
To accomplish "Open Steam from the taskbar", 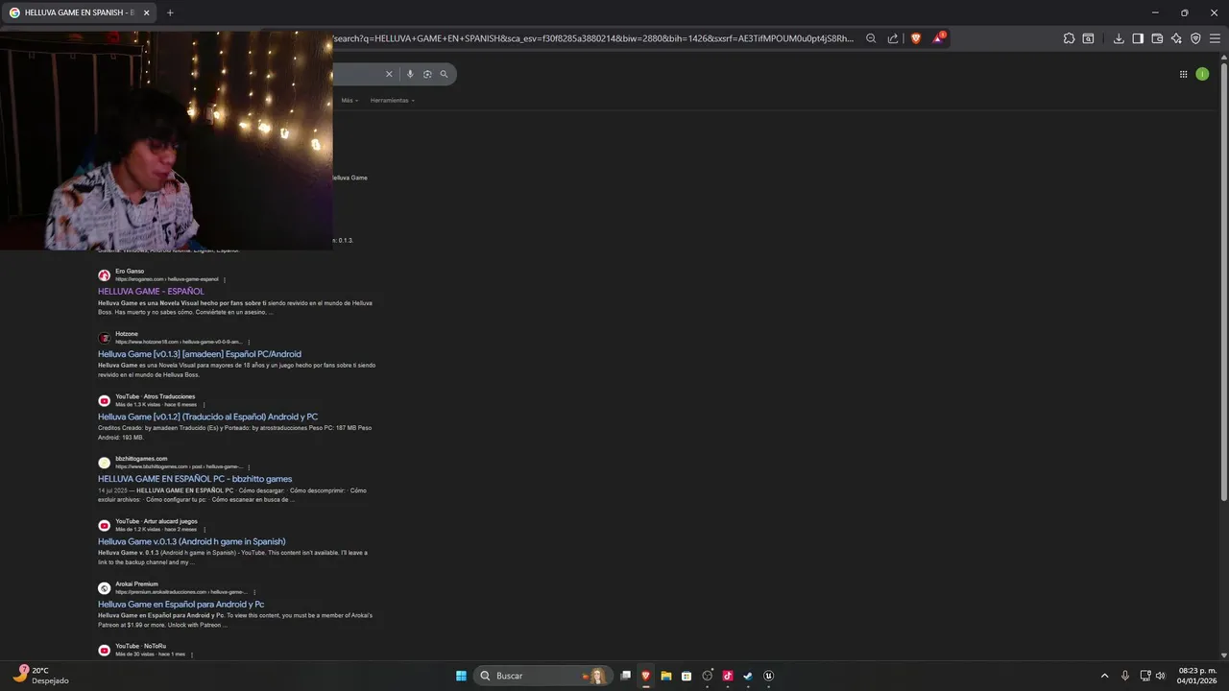I will pos(748,676).
